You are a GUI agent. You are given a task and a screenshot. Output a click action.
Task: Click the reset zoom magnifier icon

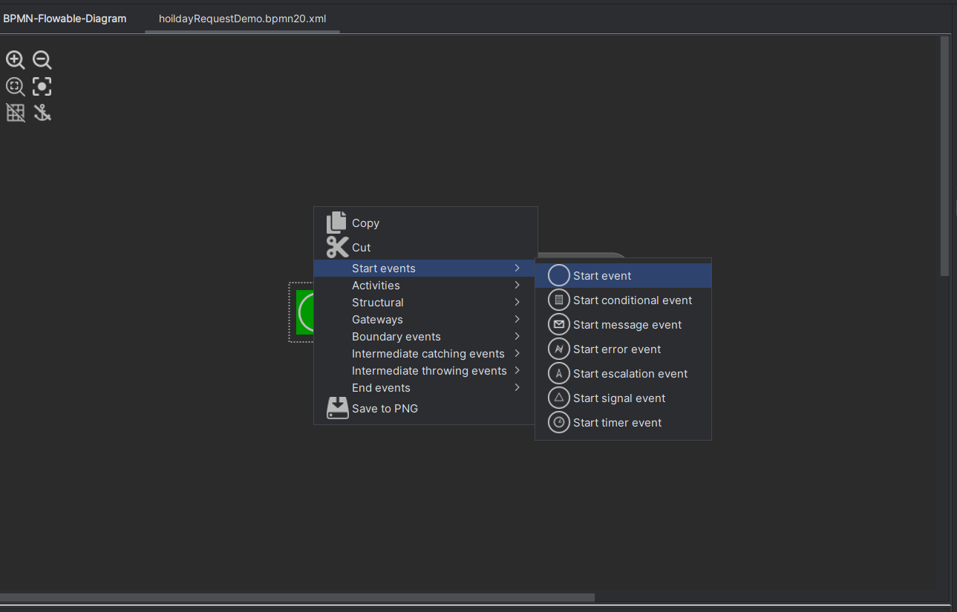(x=16, y=87)
